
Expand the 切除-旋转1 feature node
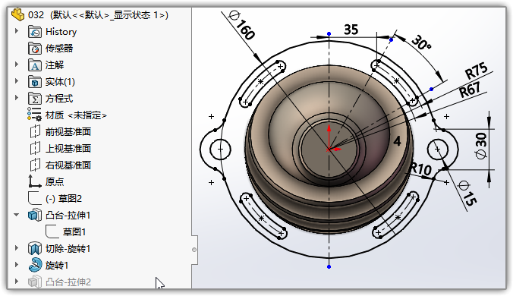pyautogui.click(x=17, y=248)
